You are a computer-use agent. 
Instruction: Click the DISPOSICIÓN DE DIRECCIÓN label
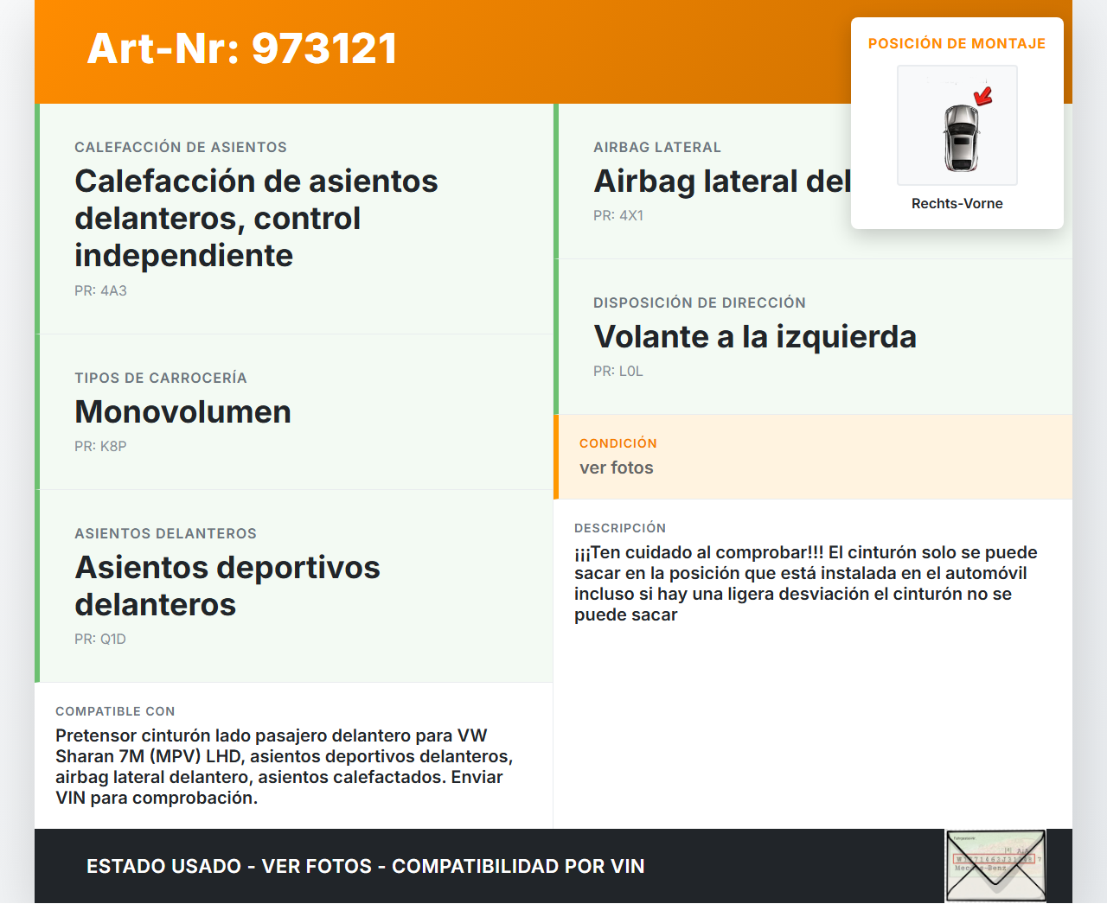coord(700,302)
